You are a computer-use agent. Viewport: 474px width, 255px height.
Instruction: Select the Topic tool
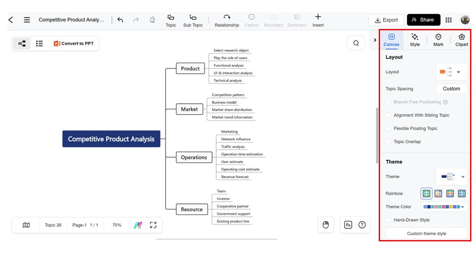point(171,20)
